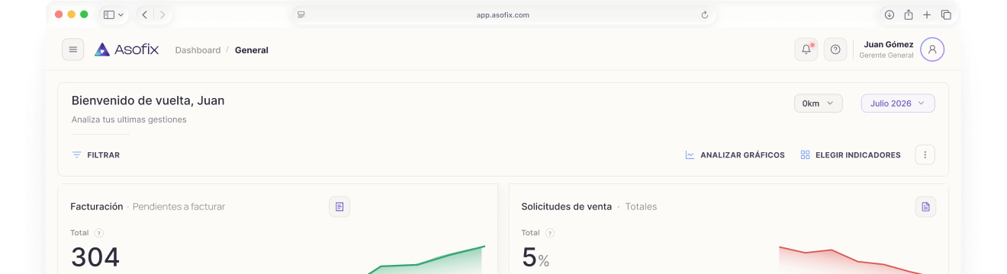Reload the page
This screenshot has width=1007, height=274.
(704, 14)
